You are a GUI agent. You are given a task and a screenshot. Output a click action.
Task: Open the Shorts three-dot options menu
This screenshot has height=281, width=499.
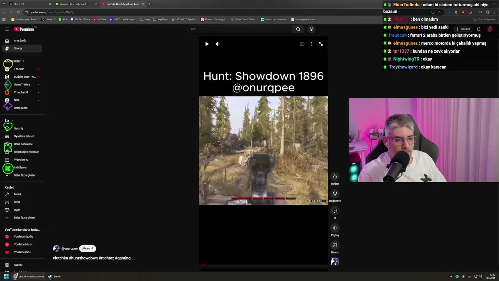[311, 44]
